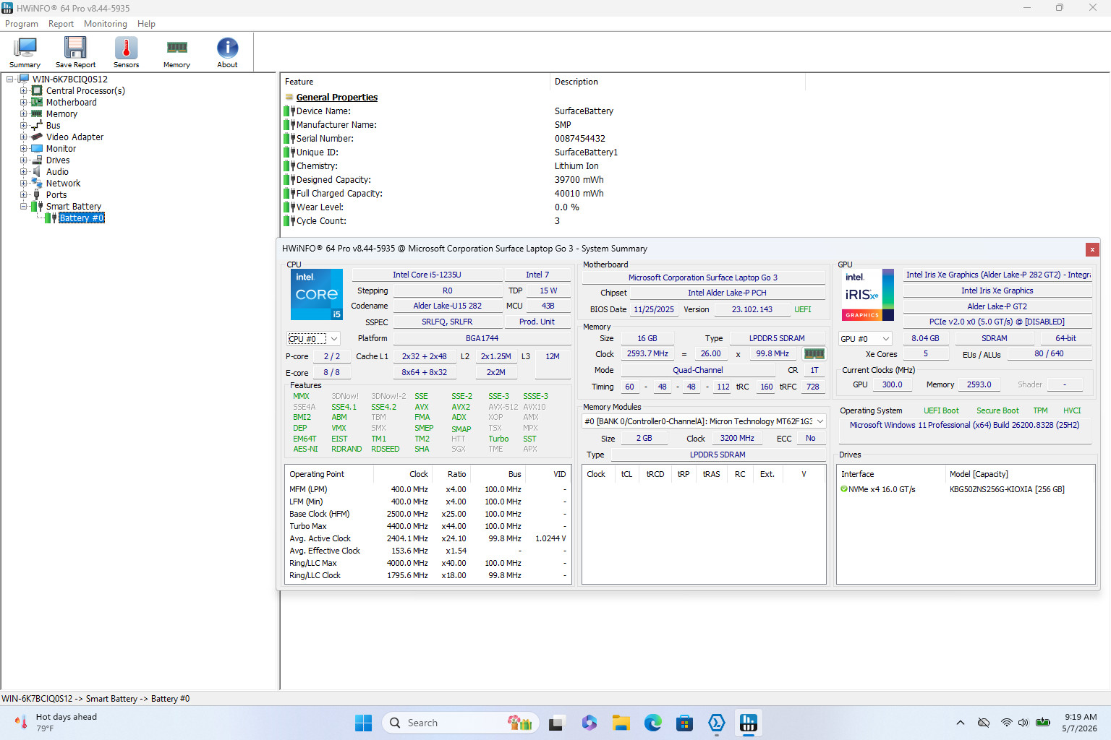Viewport: 1111px width, 740px height.
Task: Click the Description column header
Action: 678,82
